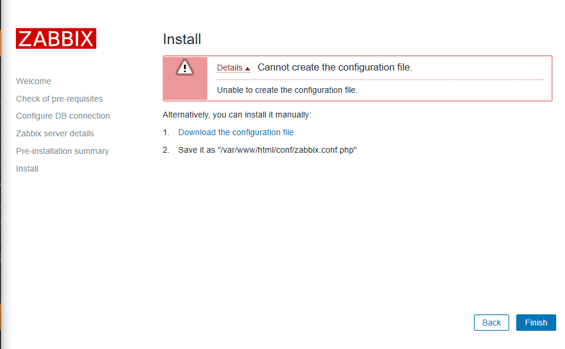
Task: Click 'Cannot create the configuration file.' message
Action: (x=335, y=68)
